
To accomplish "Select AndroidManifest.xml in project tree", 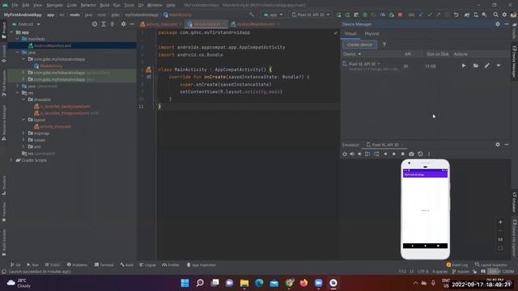I will click(53, 45).
